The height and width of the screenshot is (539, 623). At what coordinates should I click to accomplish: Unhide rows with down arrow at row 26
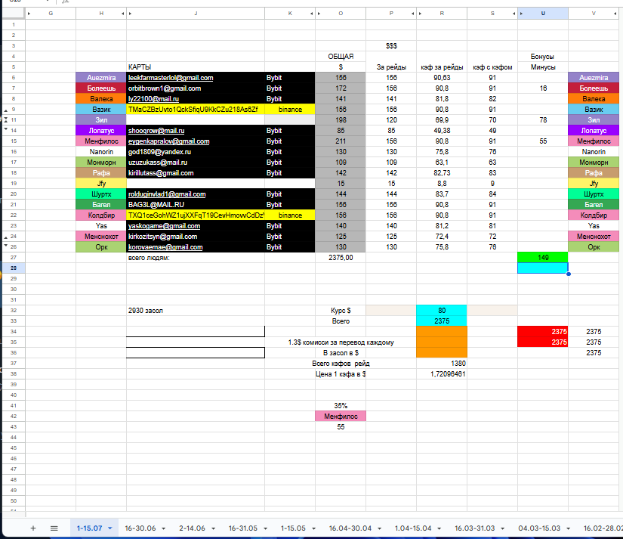[5, 246]
